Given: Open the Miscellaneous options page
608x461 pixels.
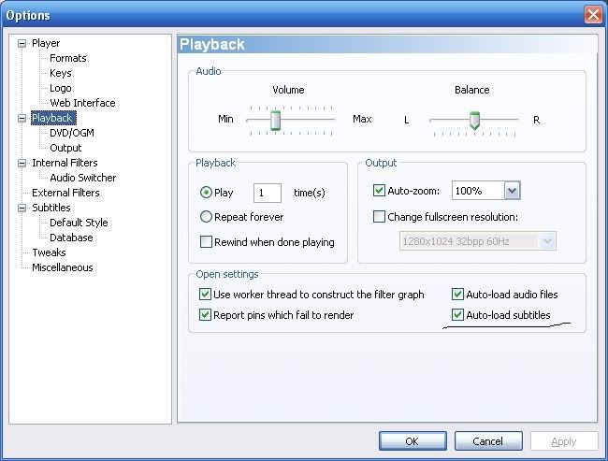Looking at the screenshot, I should (63, 267).
